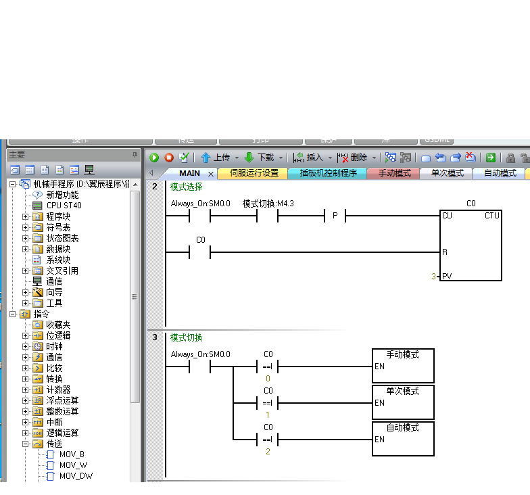This screenshot has height=495, width=530.
Task: Click the green RUN button in toolbar
Action: point(154,158)
